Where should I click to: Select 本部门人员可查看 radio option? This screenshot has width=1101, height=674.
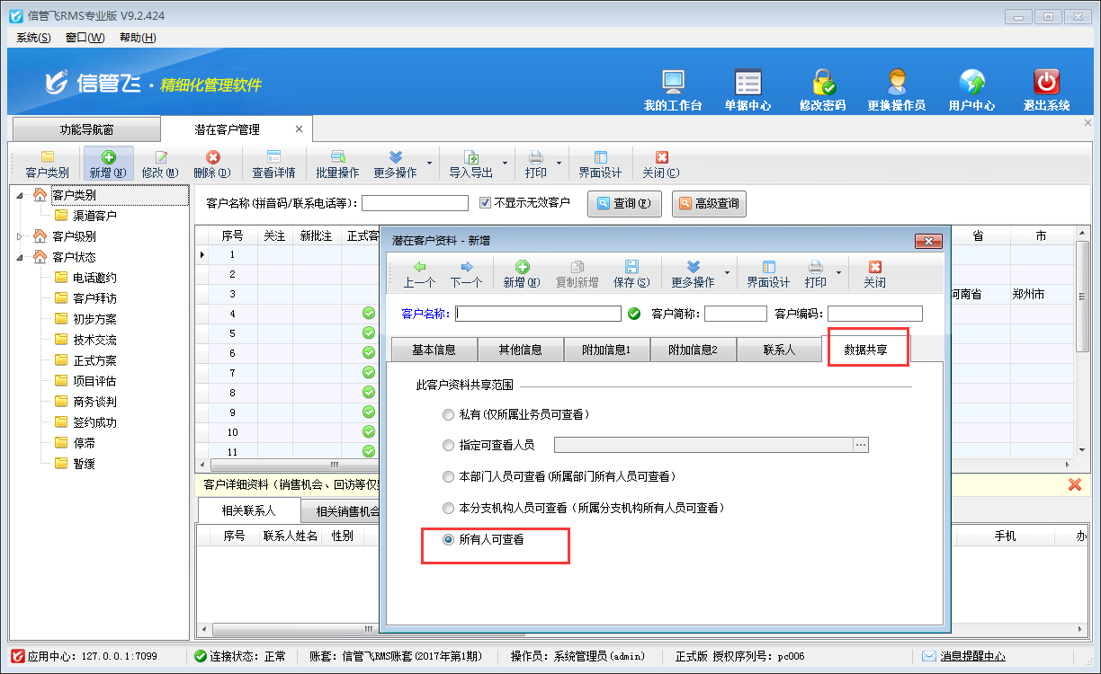click(x=449, y=476)
